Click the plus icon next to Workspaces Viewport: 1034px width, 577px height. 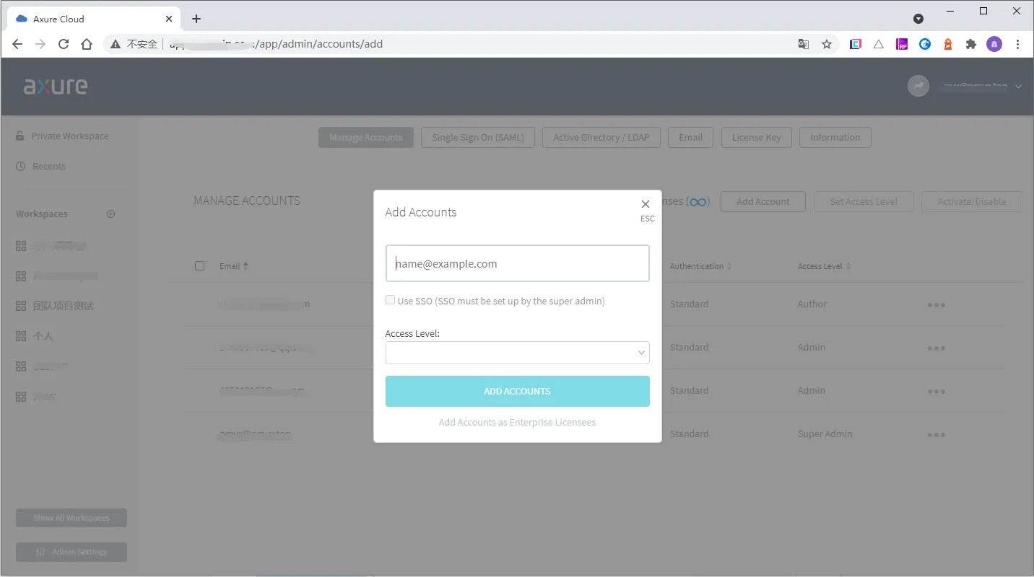111,214
